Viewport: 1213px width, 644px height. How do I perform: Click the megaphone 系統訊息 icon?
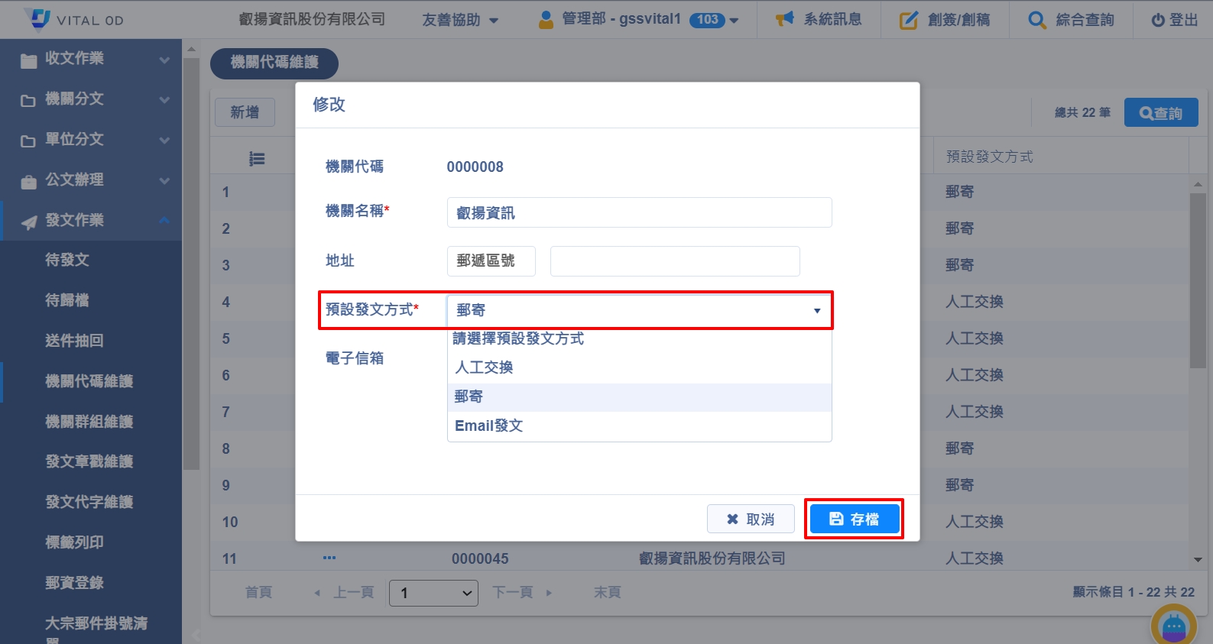[x=784, y=19]
